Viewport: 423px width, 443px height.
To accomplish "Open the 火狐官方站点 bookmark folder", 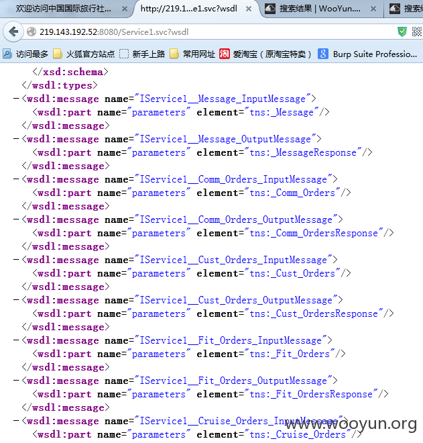I will 84,54.
